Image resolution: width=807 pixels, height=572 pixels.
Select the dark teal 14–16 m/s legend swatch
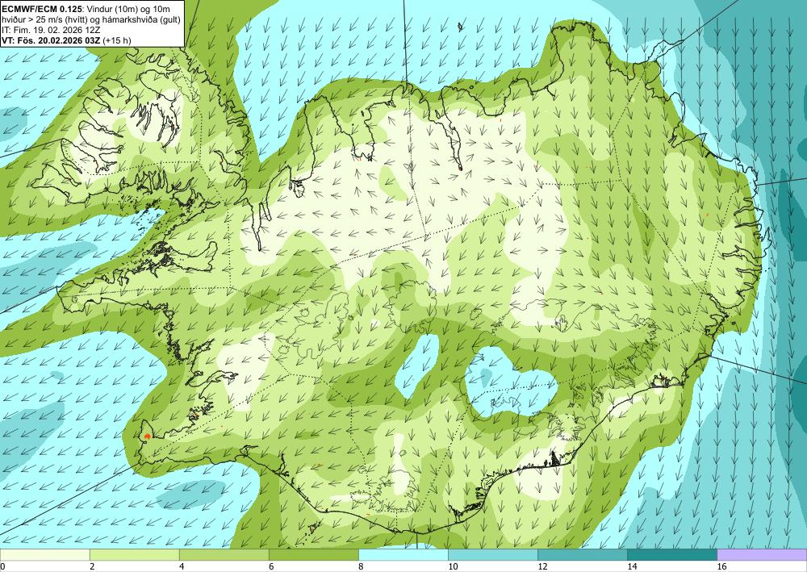coord(671,555)
